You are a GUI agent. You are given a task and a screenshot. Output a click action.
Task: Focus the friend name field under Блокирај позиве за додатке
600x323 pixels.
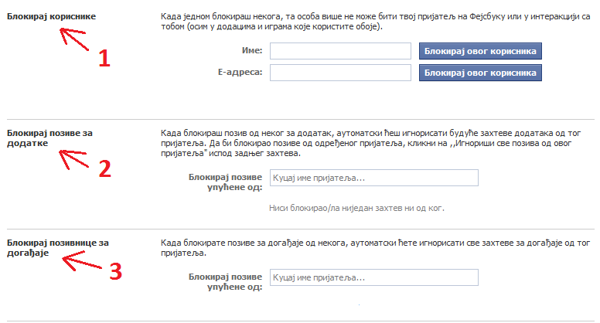(x=374, y=178)
